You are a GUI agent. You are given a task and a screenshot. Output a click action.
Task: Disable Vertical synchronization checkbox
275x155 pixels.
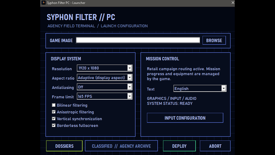(54, 118)
